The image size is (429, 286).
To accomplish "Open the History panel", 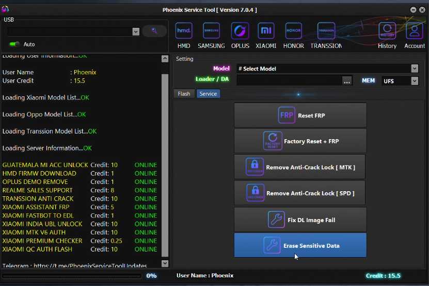I will [387, 36].
